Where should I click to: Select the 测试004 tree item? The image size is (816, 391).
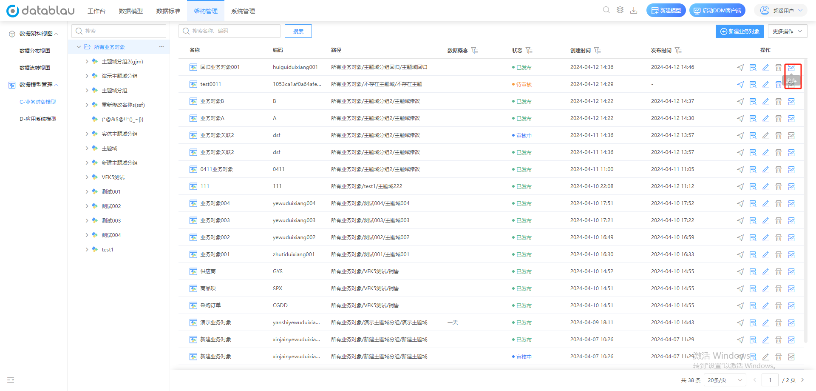click(x=111, y=235)
